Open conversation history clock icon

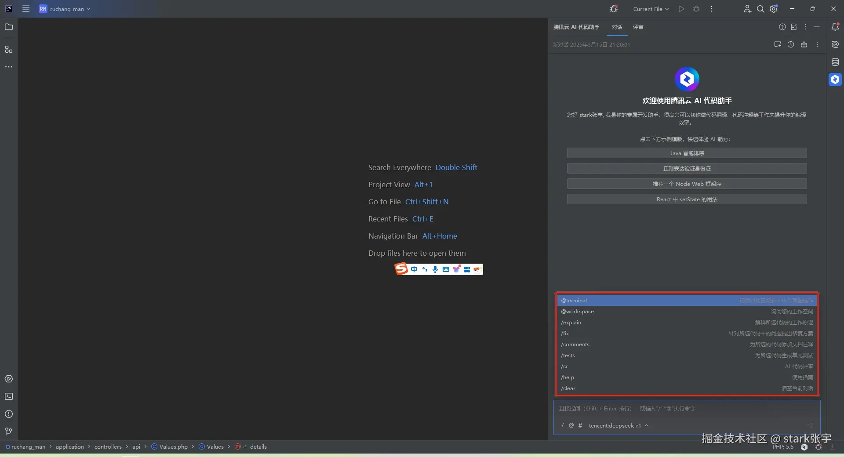791,44
